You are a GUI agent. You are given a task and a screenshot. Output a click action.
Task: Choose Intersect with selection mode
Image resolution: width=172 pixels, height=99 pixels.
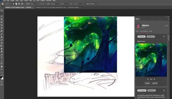[x=22, y=4]
